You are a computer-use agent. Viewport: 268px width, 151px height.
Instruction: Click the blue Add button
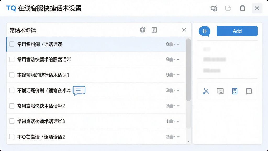coord(237,31)
